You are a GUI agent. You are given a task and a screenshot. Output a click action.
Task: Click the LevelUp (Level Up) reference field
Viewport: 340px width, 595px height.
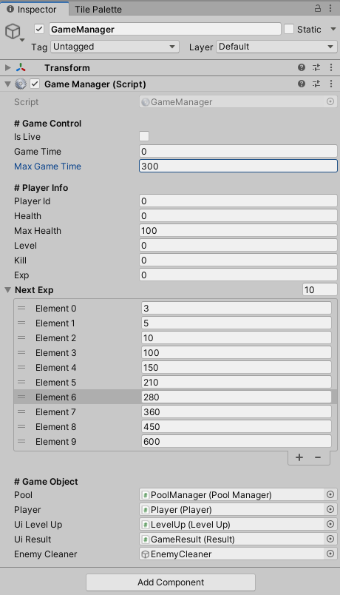233,524
